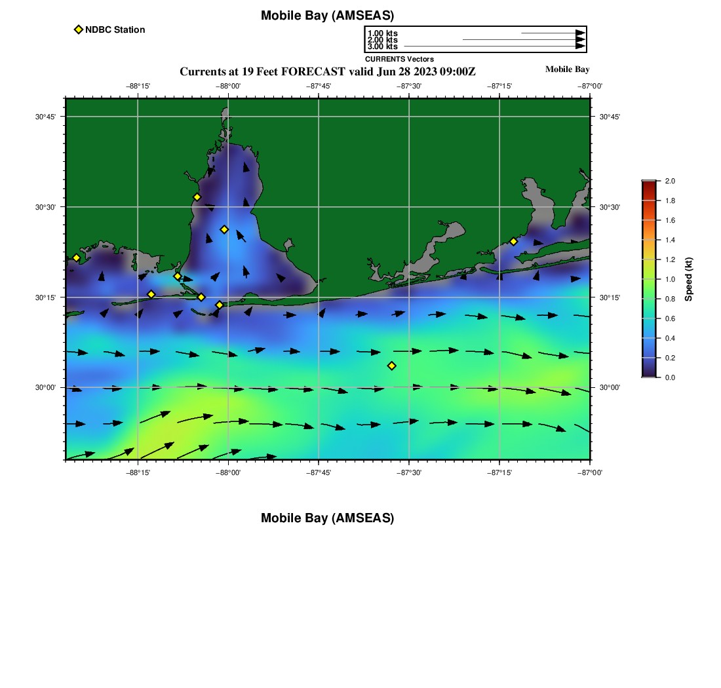This screenshot has width=721, height=688.
Task: Click the left axis label 30°45'
Action: [45, 117]
